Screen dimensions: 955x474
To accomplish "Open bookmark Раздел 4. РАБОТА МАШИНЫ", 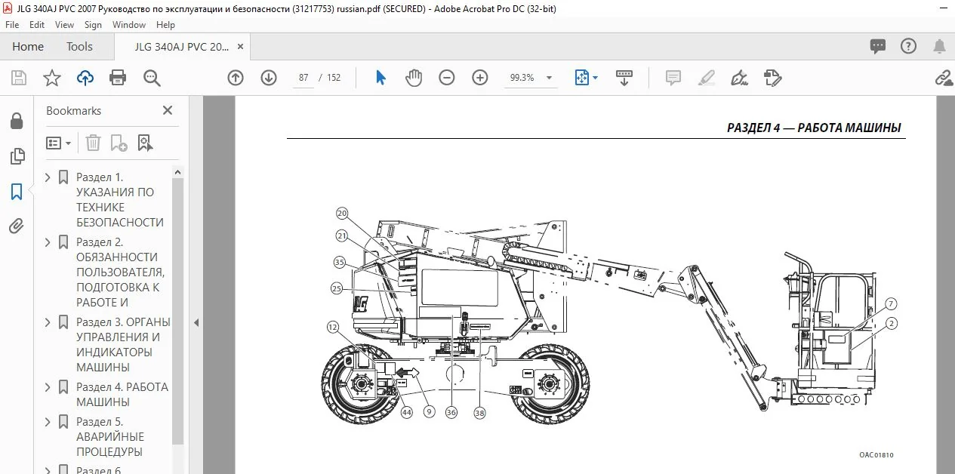I will 122,395.
